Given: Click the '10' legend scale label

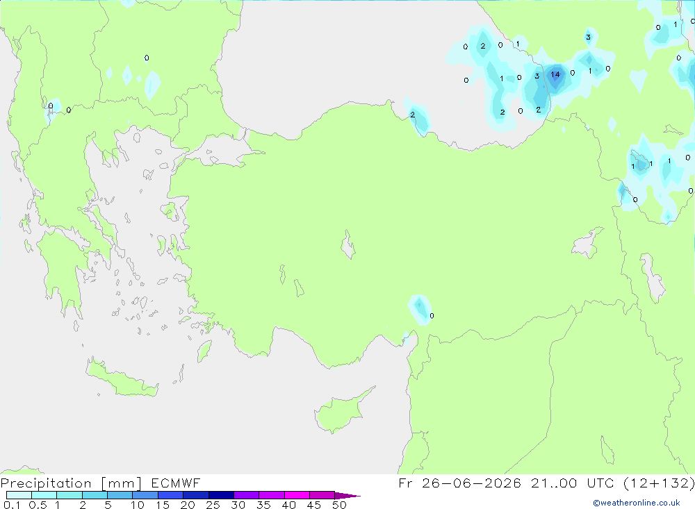Looking at the screenshot, I should 138,505.
